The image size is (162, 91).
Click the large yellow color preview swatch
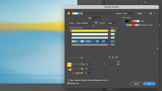tap(69, 65)
